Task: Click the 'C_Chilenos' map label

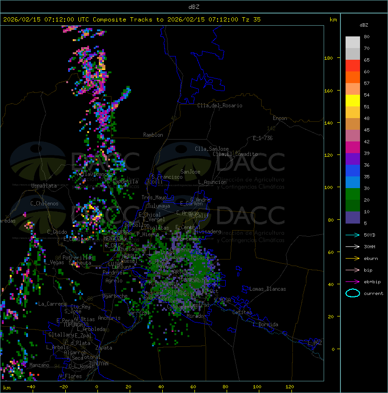Action: (44, 204)
